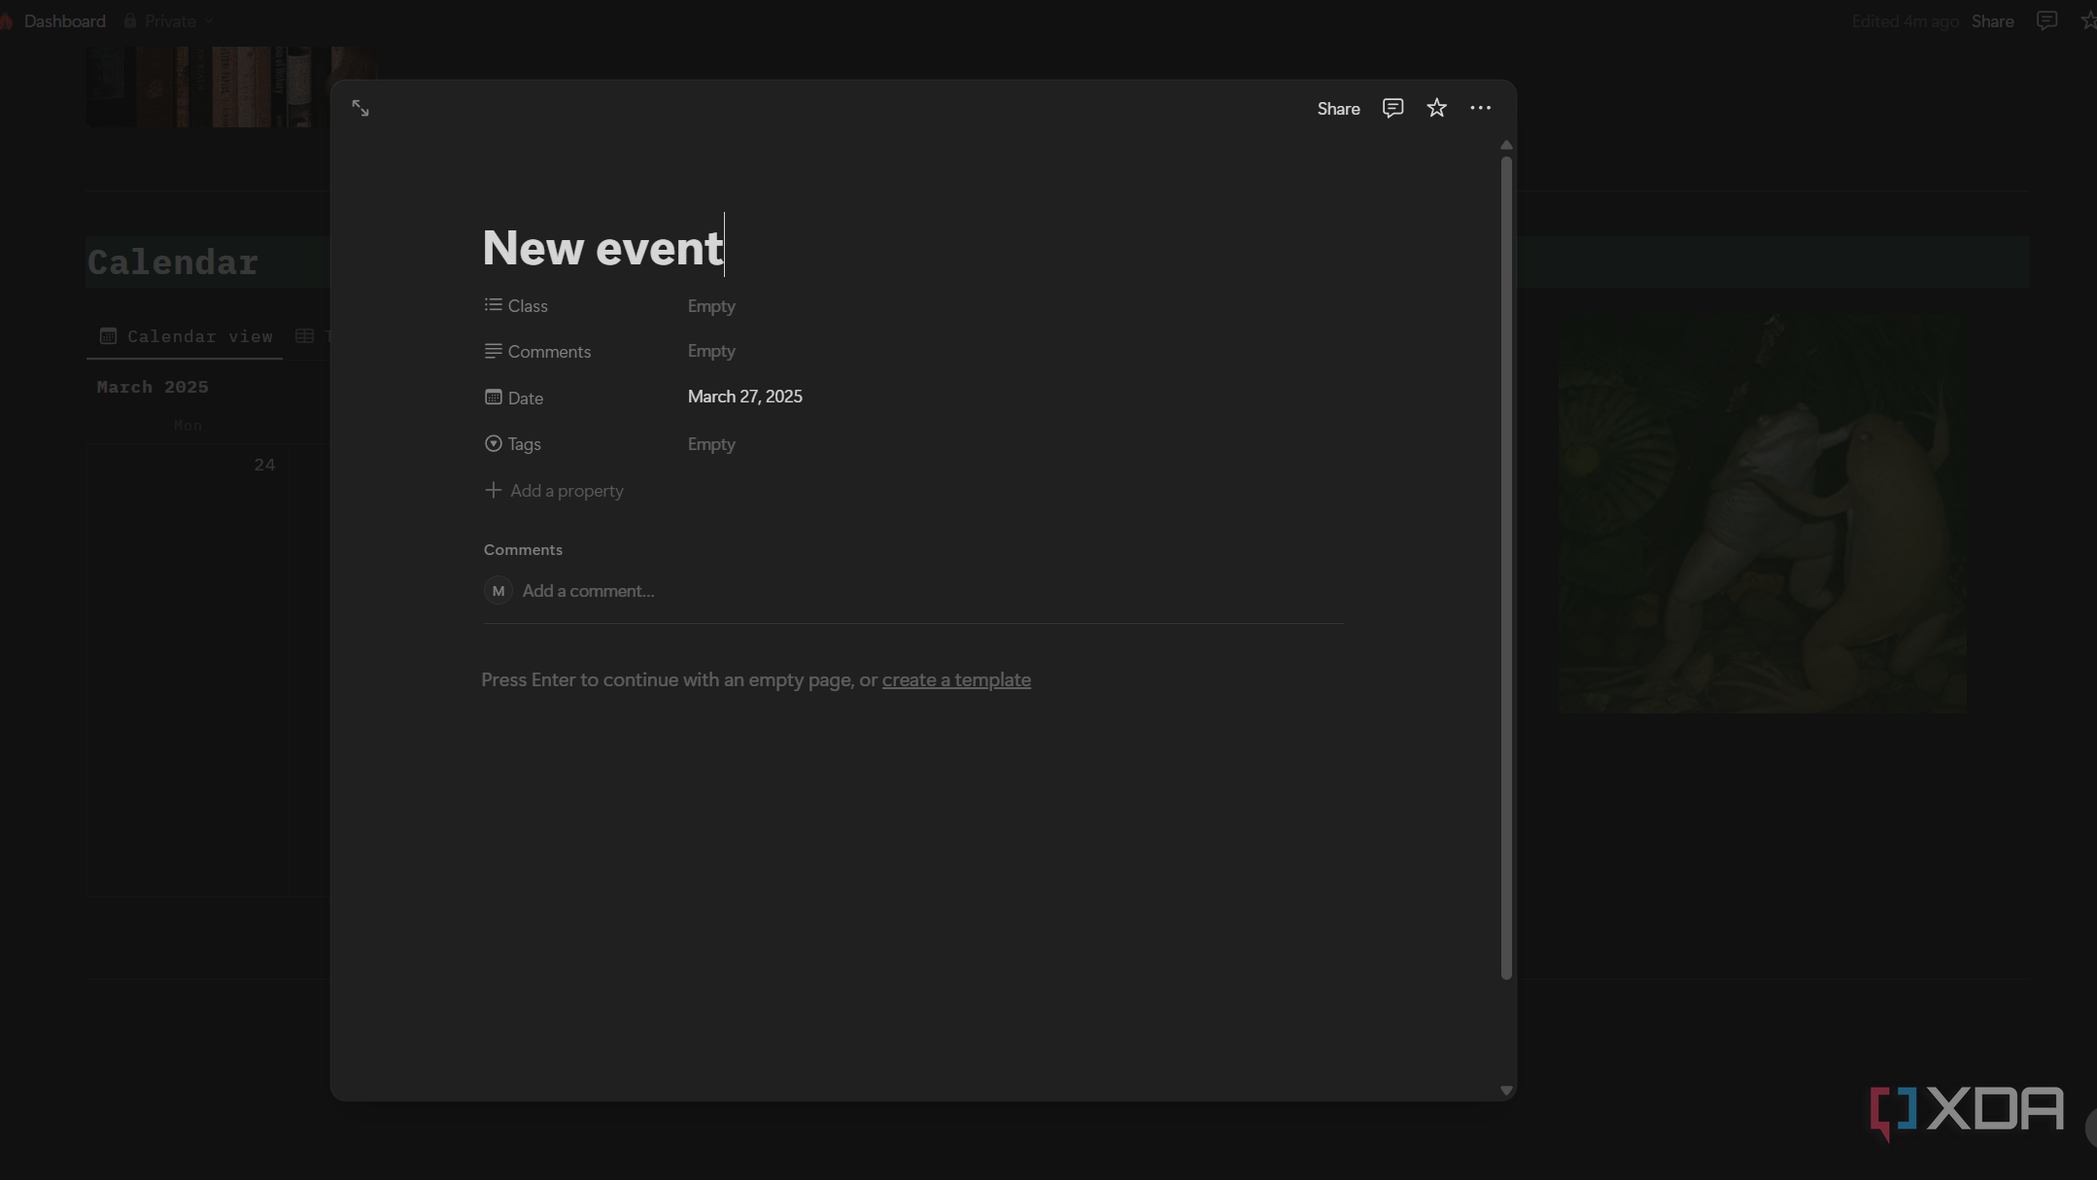Click the calendar icon beside Date
This screenshot has width=2097, height=1180.
pyautogui.click(x=493, y=397)
